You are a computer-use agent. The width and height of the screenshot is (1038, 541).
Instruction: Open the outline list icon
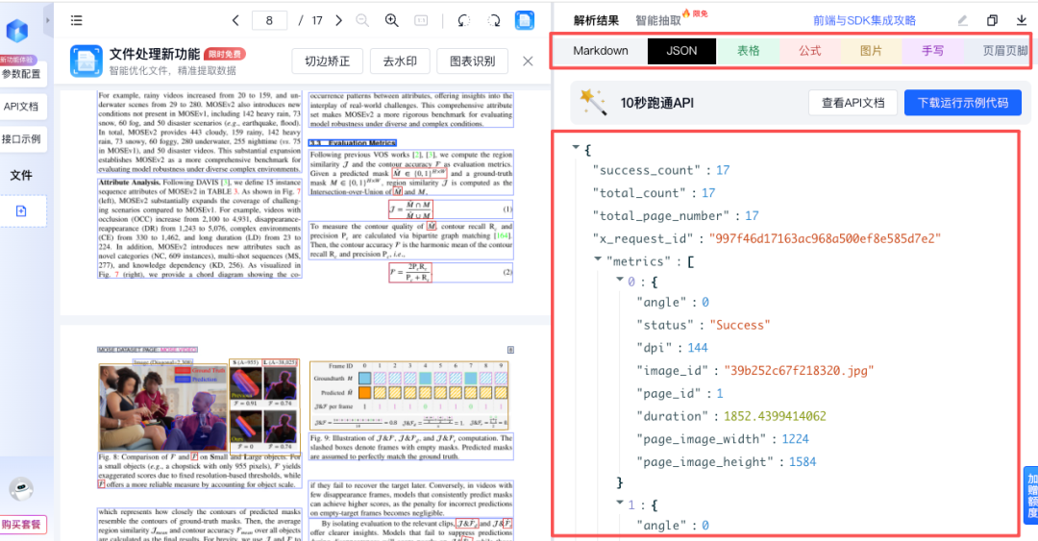pyautogui.click(x=77, y=20)
